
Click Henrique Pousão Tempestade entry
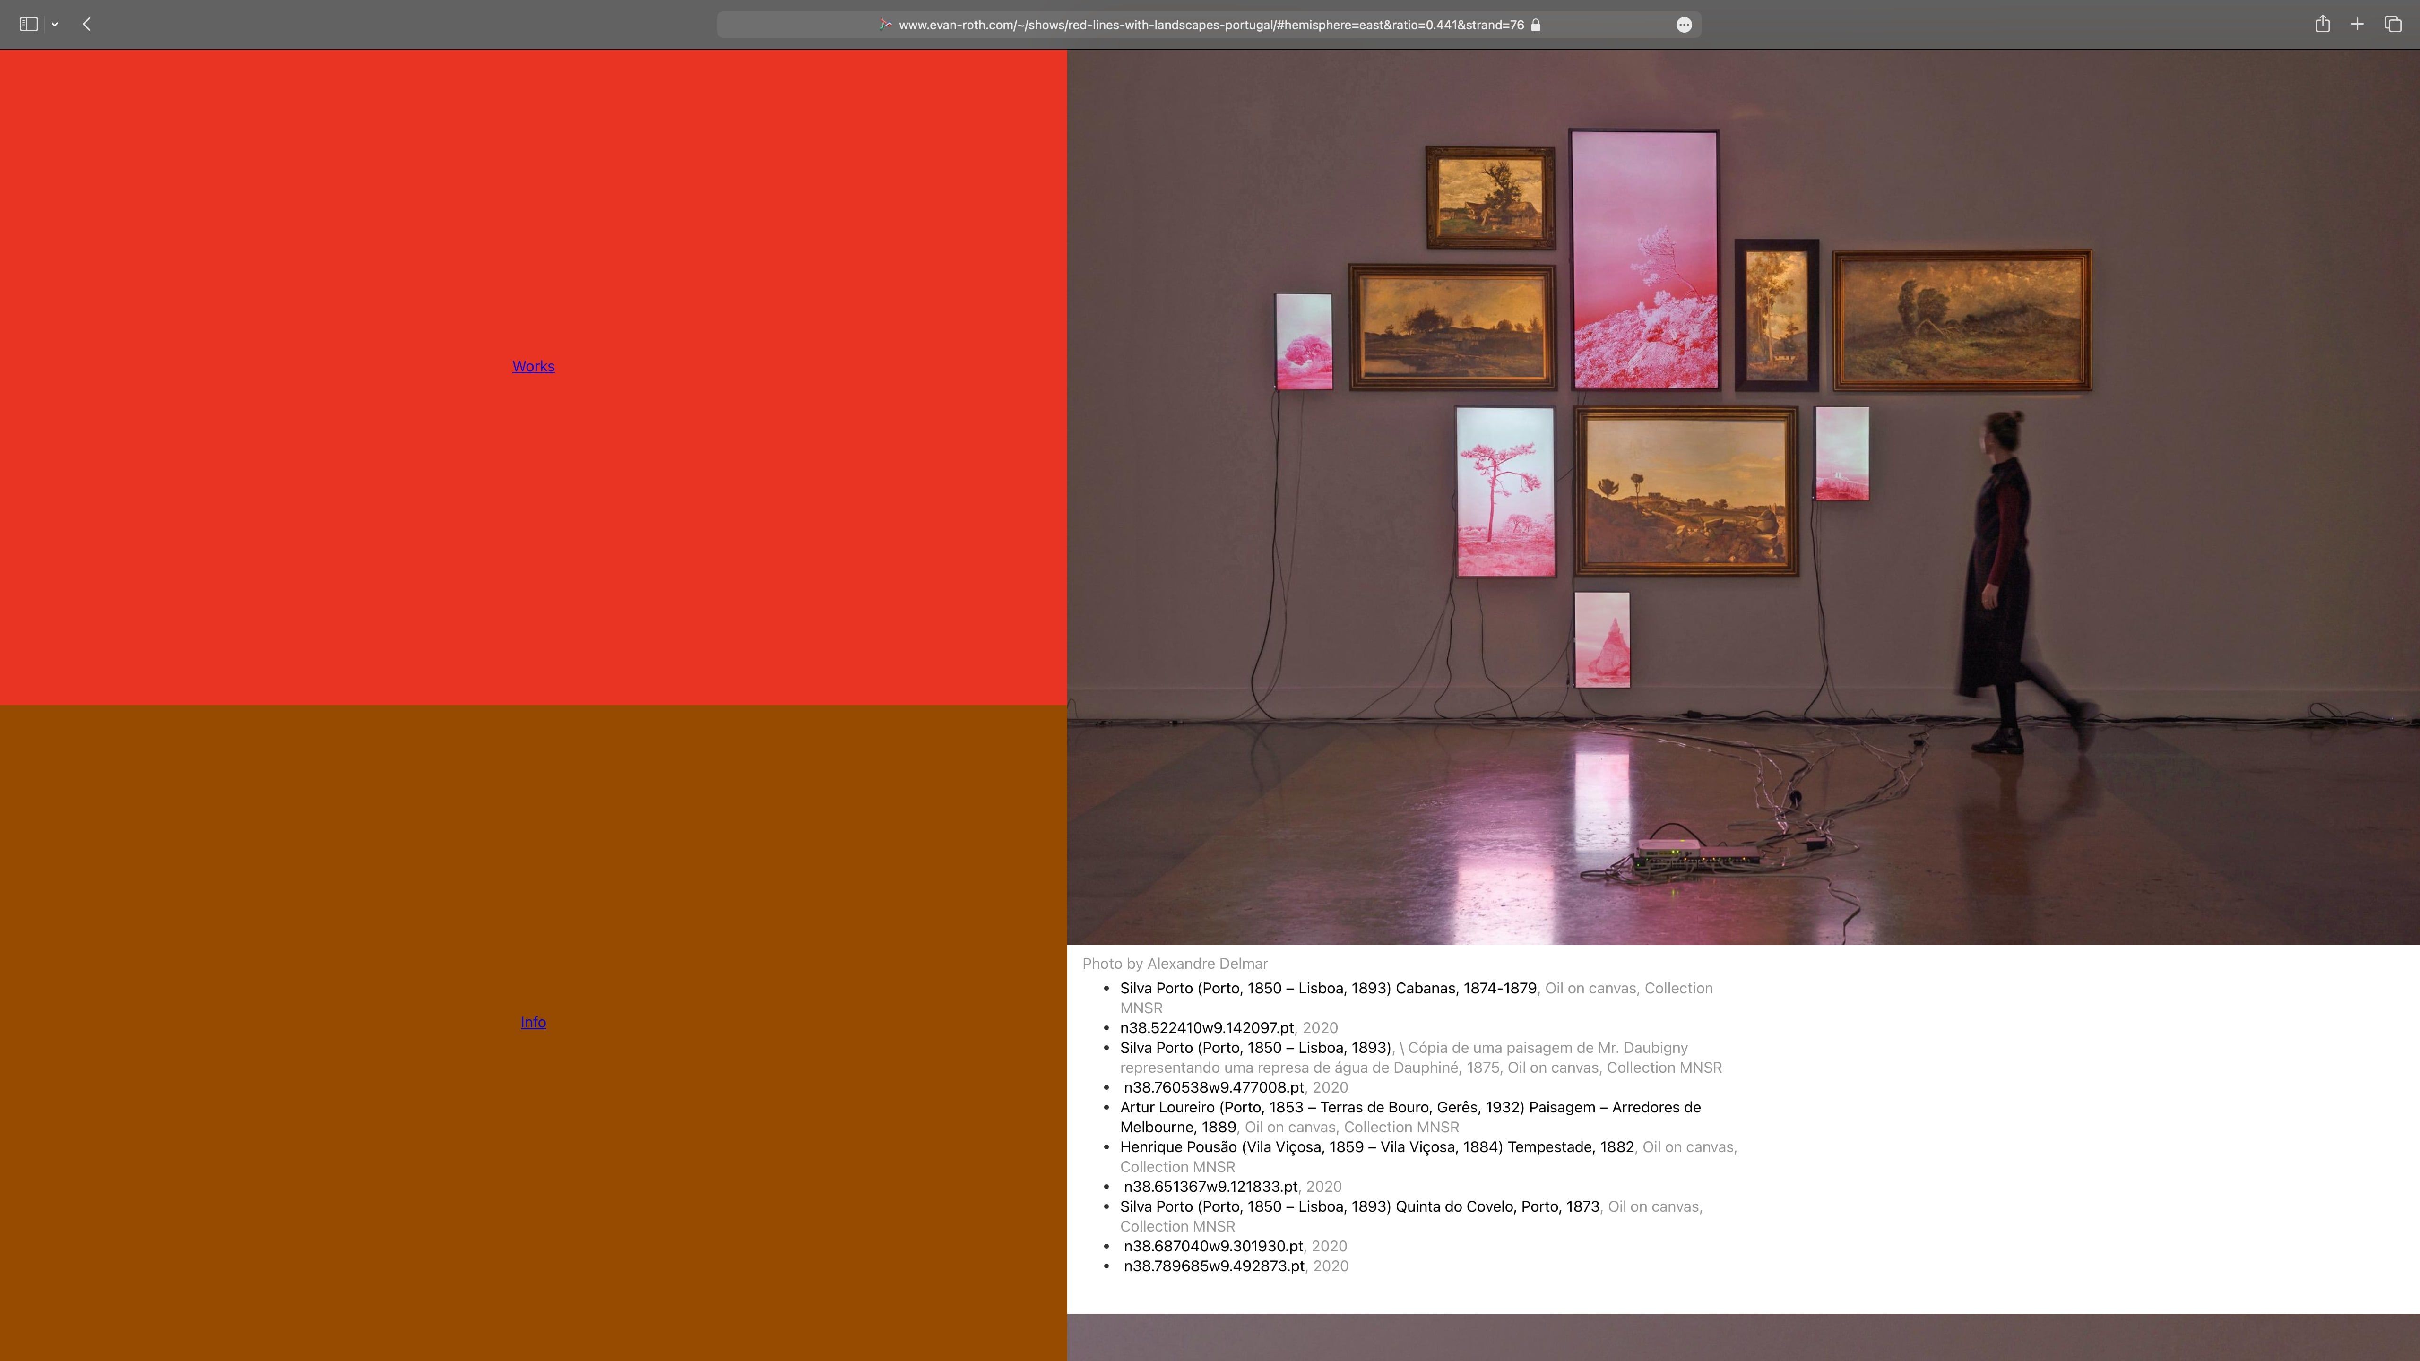tap(1376, 1147)
